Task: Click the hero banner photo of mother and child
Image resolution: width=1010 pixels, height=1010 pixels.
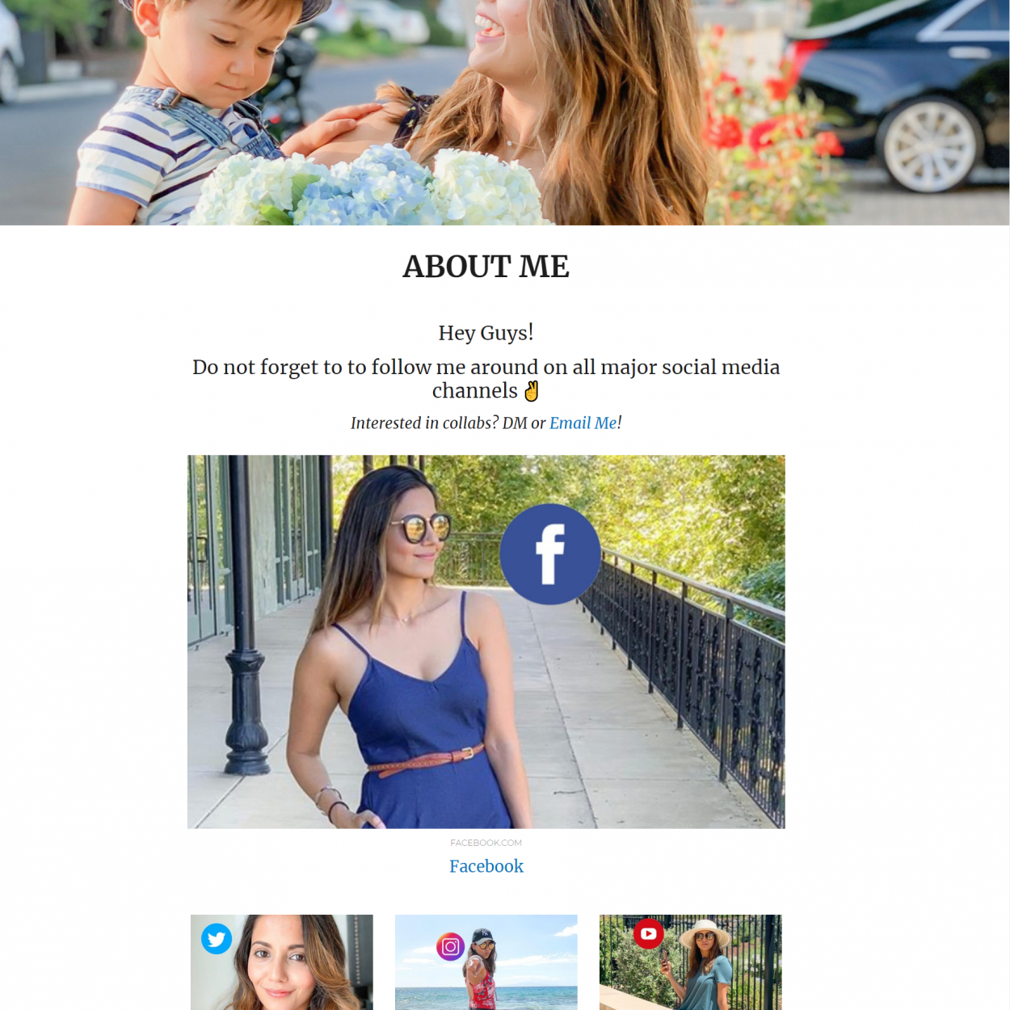Action: tap(504, 112)
